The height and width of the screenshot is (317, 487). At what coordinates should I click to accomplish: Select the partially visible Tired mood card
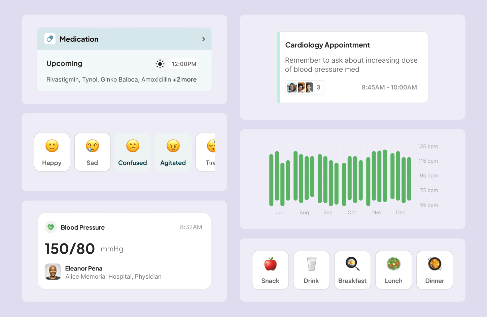[x=206, y=152]
